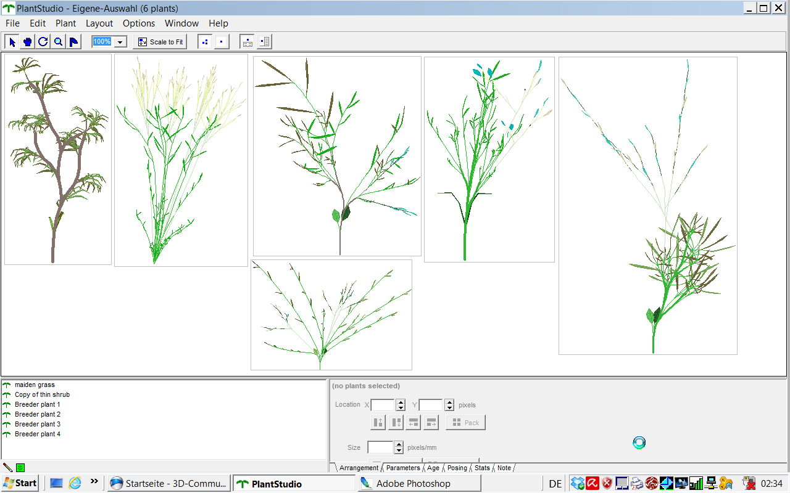Switch to the Stats tab

482,468
